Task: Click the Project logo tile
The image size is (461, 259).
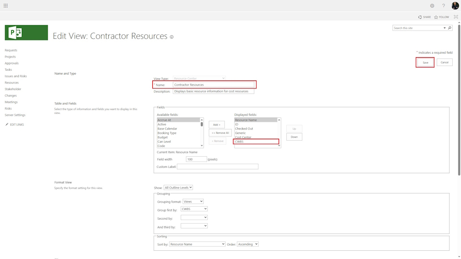Action: pyautogui.click(x=26, y=32)
